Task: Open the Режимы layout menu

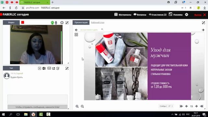Action: point(175,14)
